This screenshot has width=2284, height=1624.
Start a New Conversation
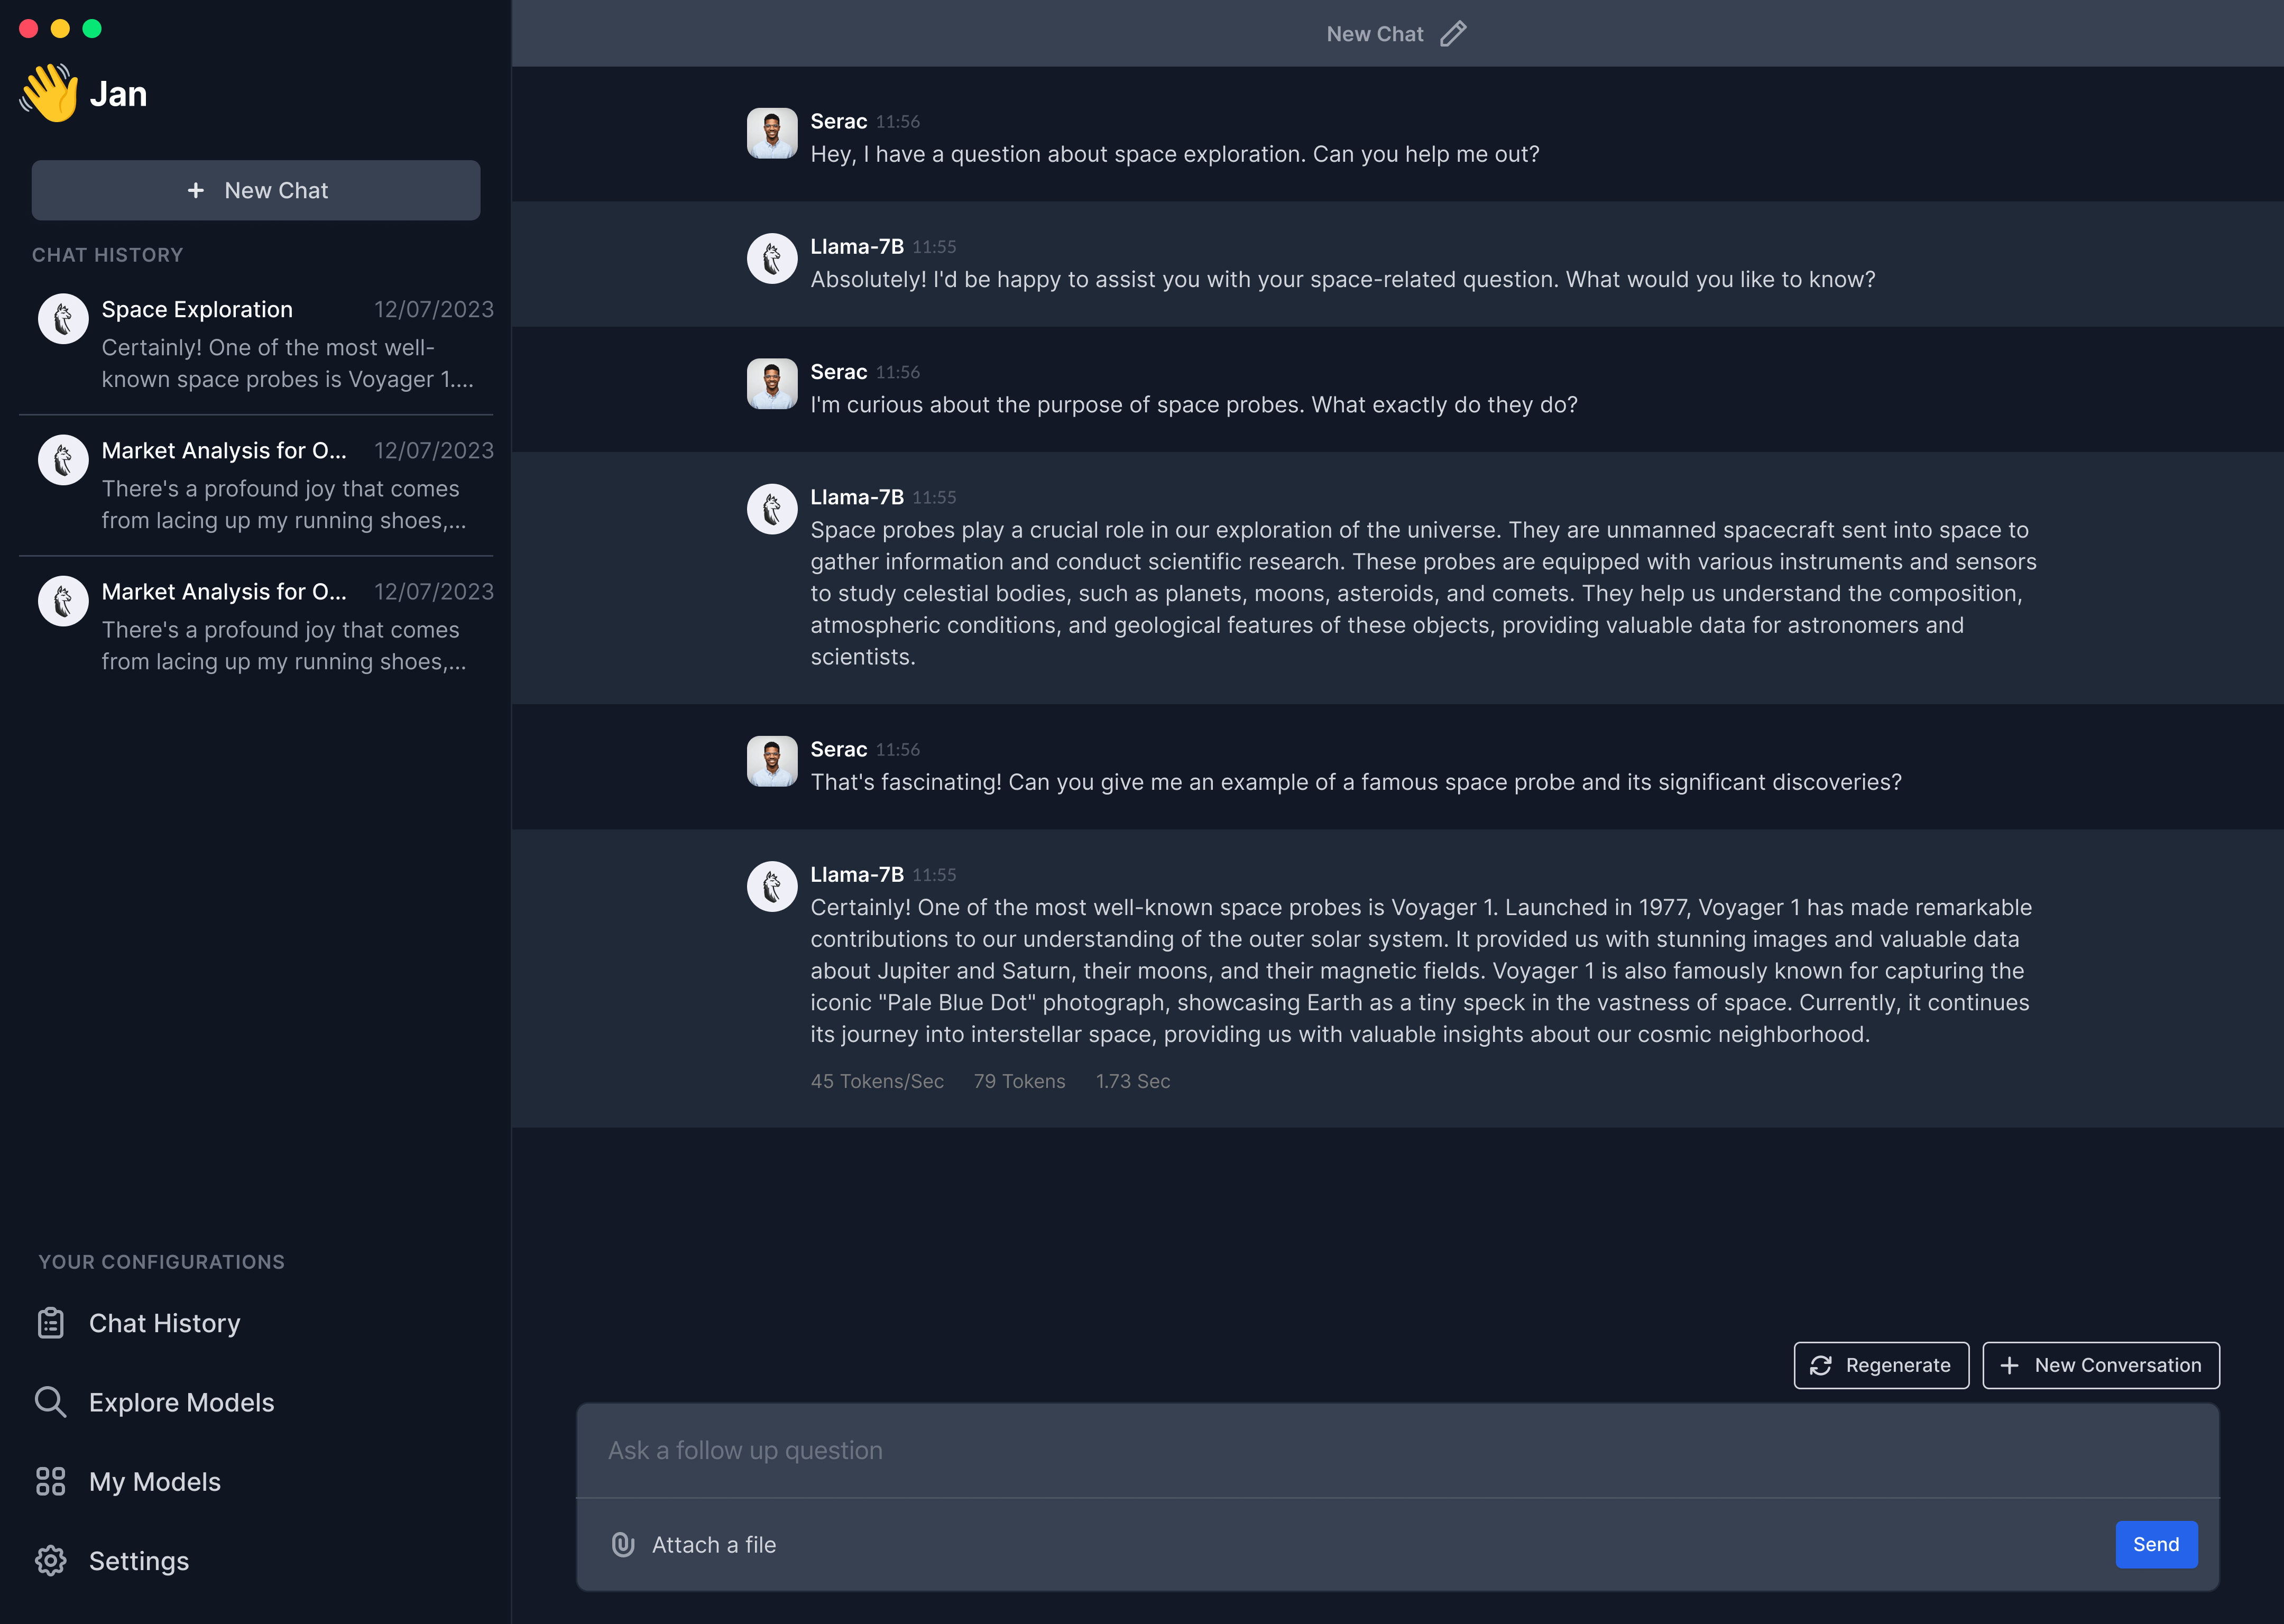click(2101, 1365)
